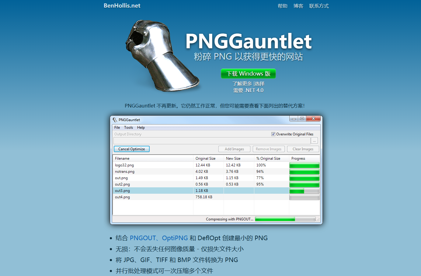The image size is (421, 276).
Task: Click the Original Size column header
Action: pyautogui.click(x=209, y=158)
